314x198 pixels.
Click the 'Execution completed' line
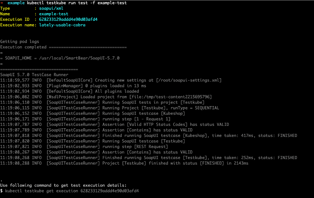tap(23, 47)
